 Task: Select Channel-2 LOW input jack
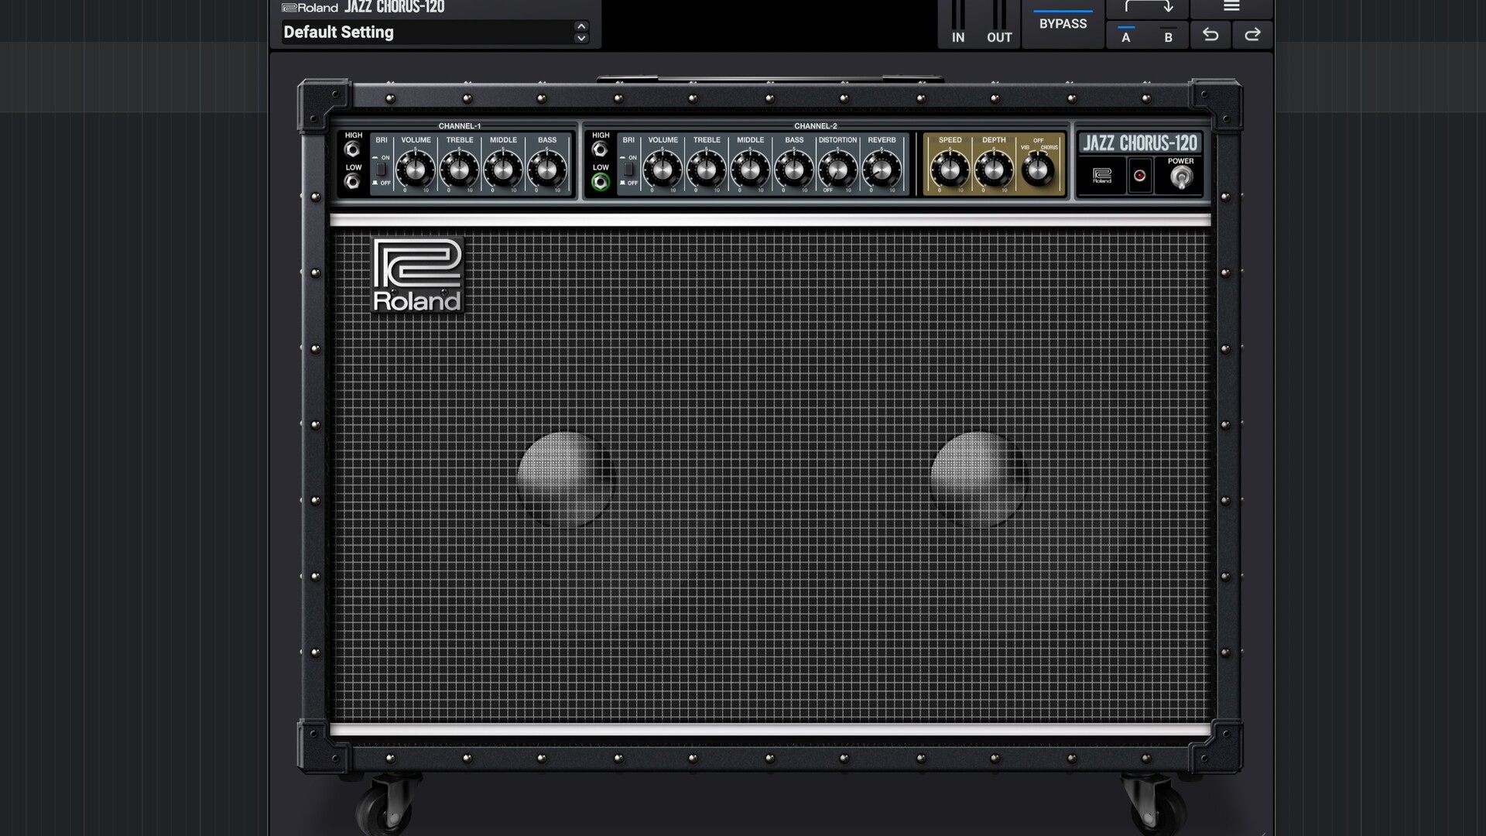pos(600,182)
